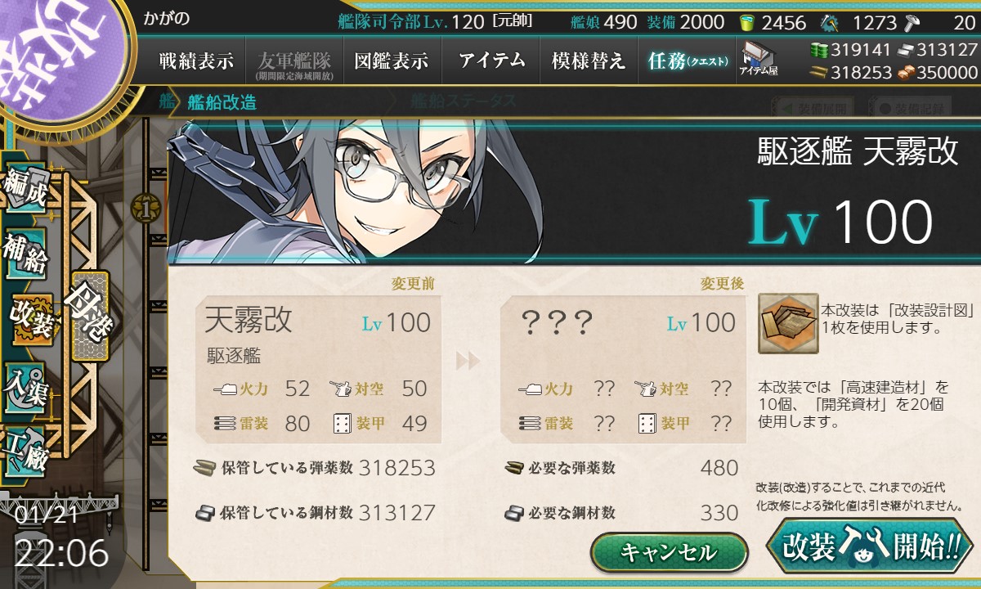This screenshot has width=981, height=589.
Task: Open 任務 (クエスト) quest menu
Action: pos(687,61)
